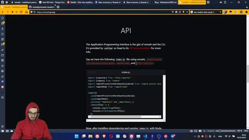Open the Vivaldi menu logo

point(2,2)
